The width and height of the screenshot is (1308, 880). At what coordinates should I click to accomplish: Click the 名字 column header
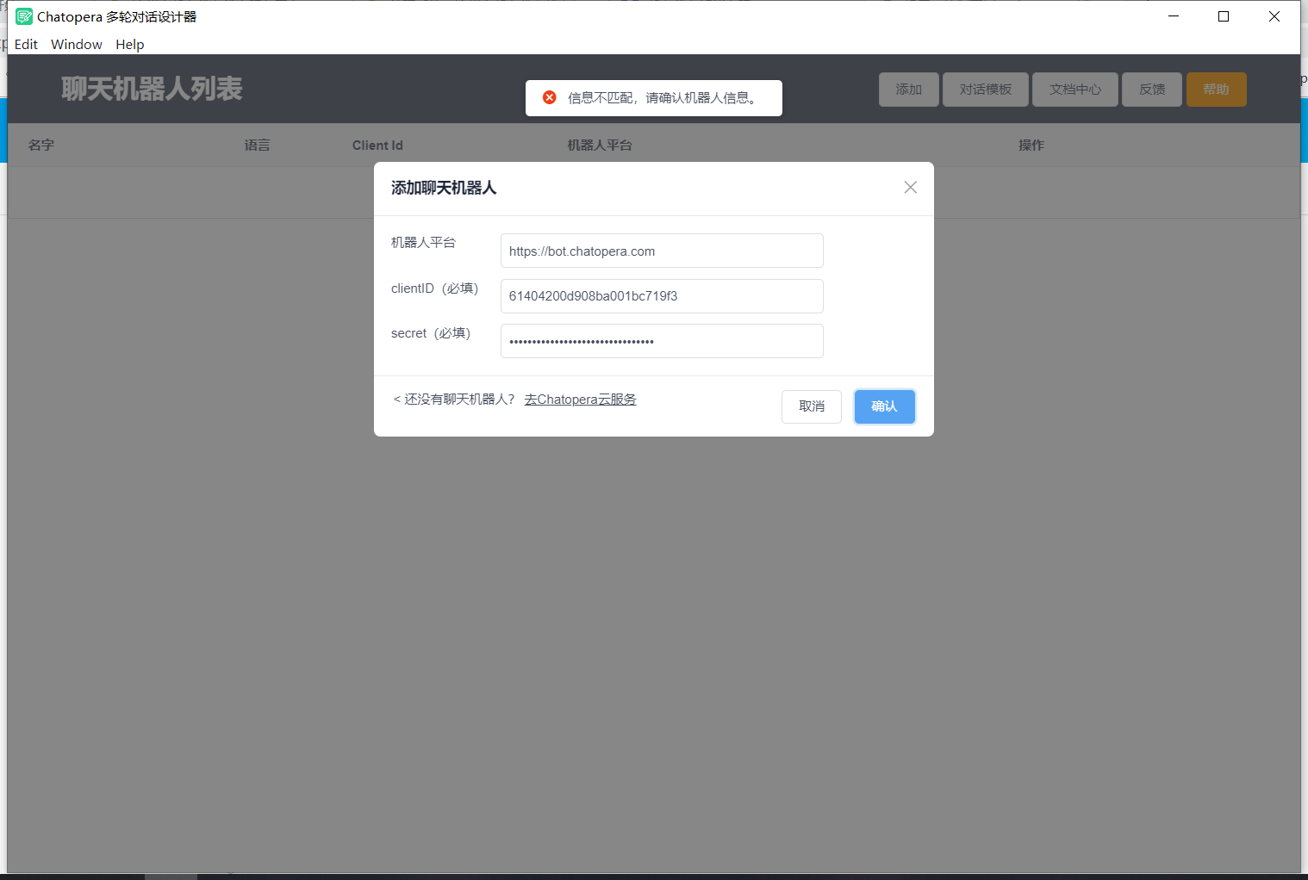41,146
